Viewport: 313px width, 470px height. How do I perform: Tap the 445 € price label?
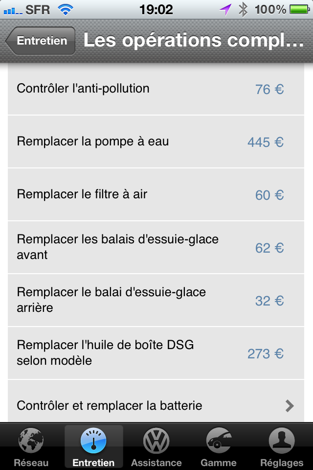266,142
